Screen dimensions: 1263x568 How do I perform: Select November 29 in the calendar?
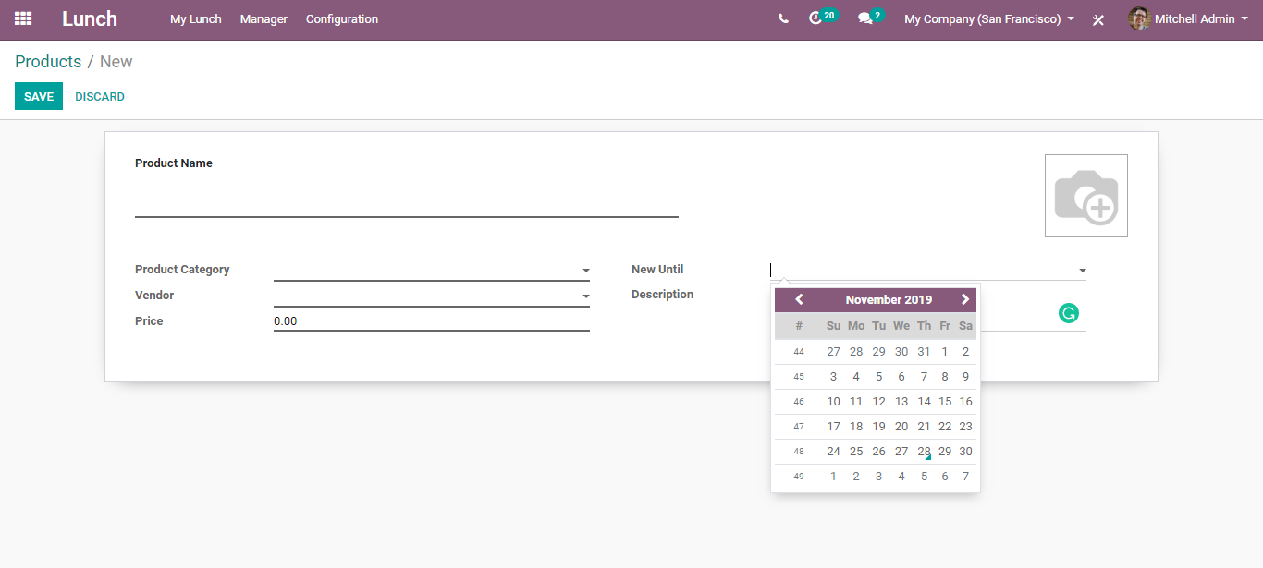pyautogui.click(x=945, y=452)
